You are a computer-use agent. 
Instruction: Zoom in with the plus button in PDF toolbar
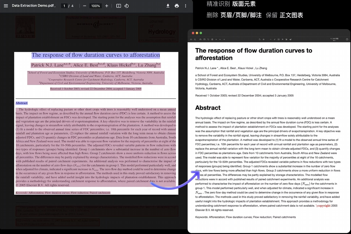pos(107,6)
